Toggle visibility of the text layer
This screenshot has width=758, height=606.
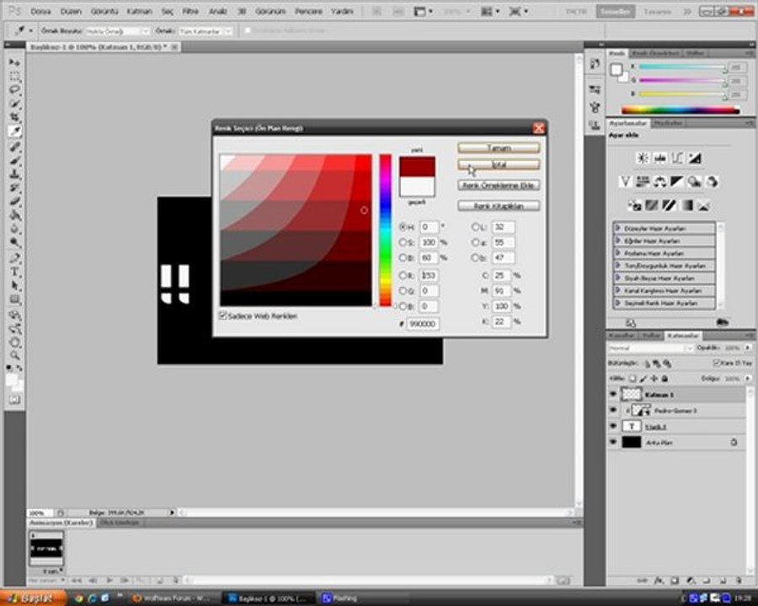click(x=613, y=426)
